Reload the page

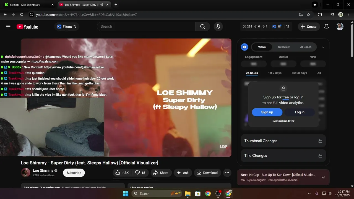pyautogui.click(x=22, y=14)
